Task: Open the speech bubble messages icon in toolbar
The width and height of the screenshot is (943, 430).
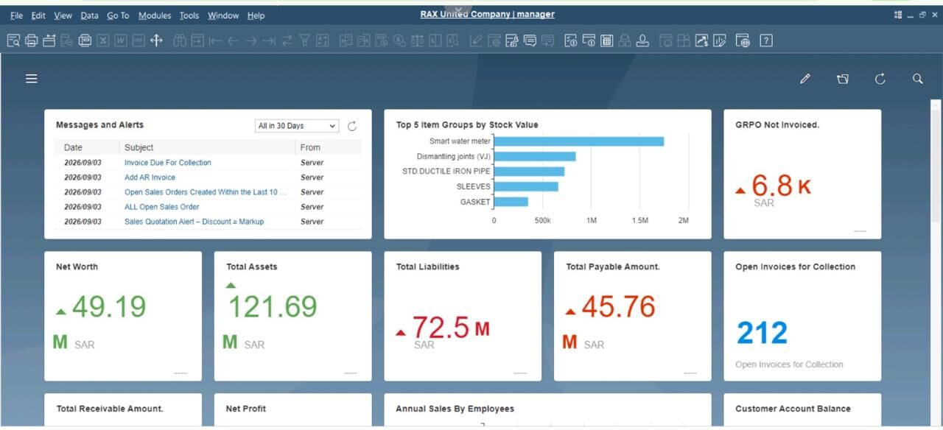Action: [x=530, y=40]
